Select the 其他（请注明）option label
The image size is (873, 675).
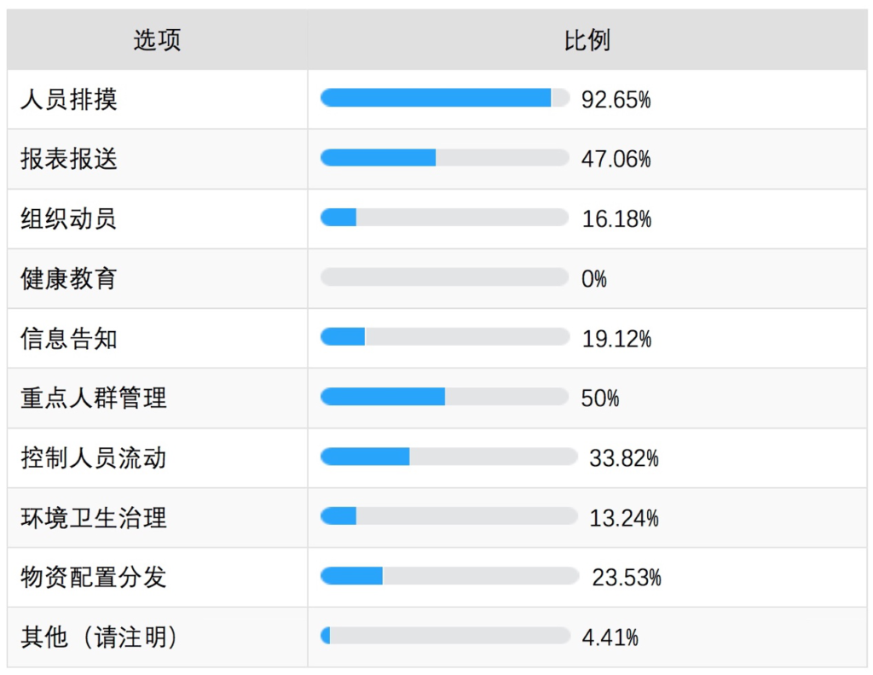tap(99, 637)
